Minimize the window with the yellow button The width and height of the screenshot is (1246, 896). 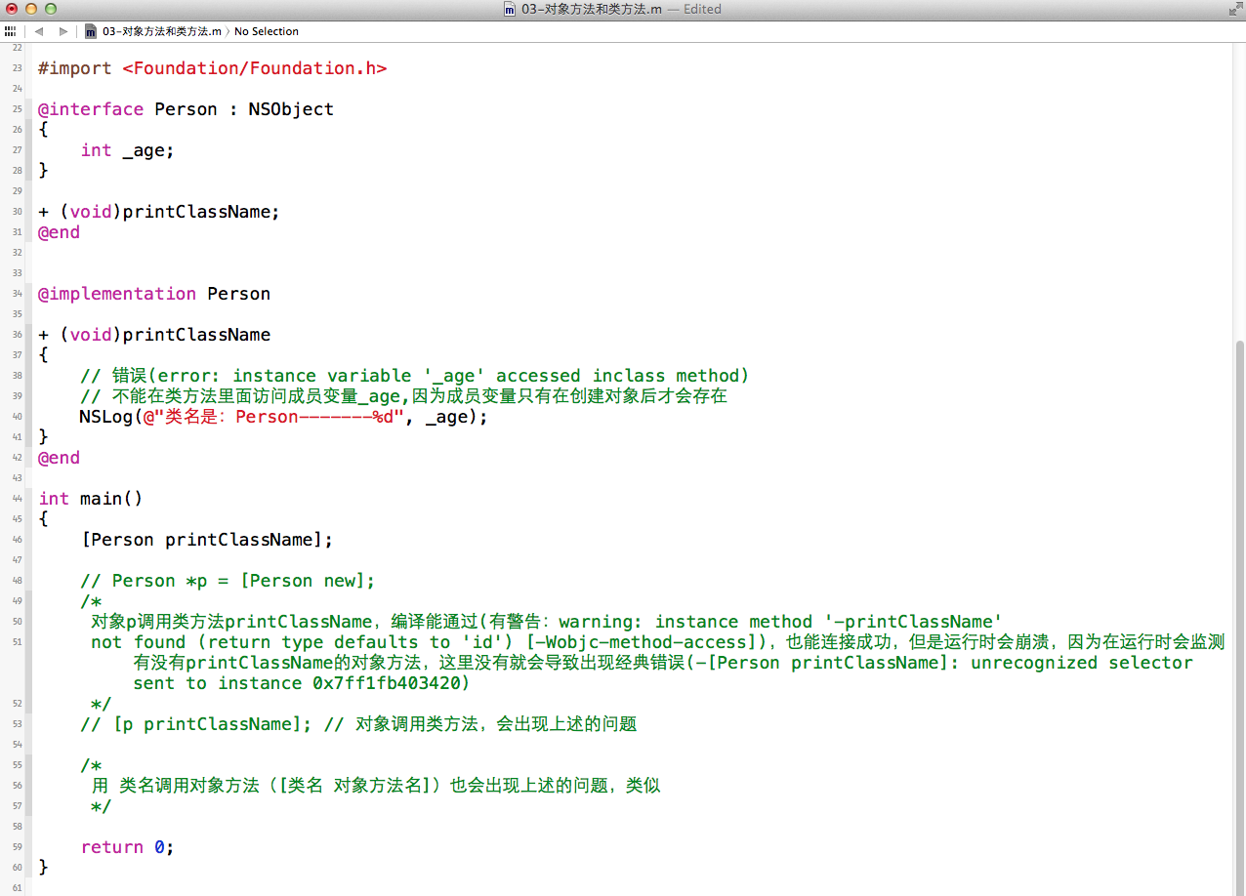click(31, 9)
